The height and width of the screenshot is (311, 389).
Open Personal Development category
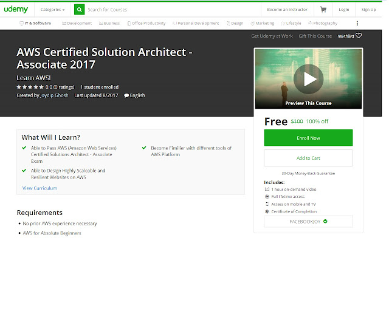196,23
